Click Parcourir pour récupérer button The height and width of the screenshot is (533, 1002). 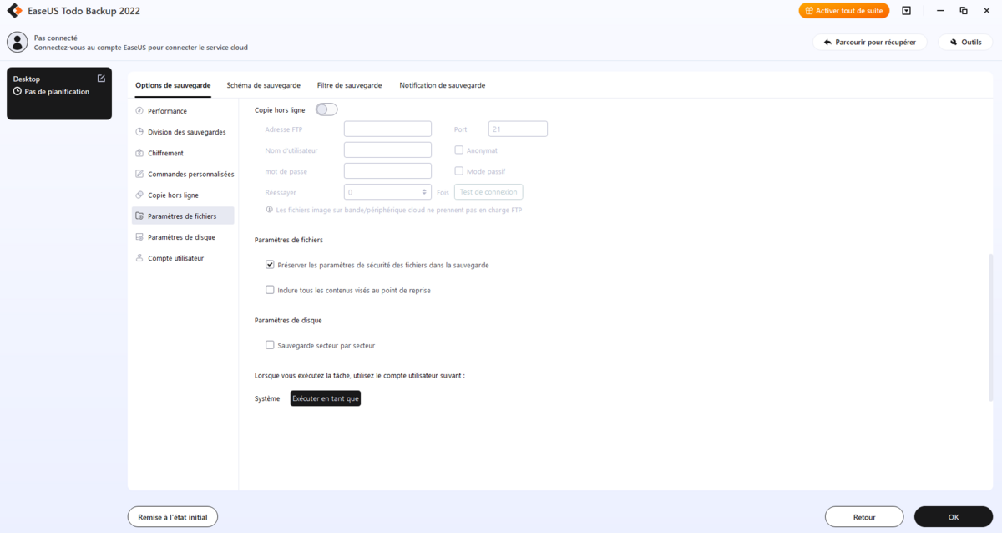[869, 42]
